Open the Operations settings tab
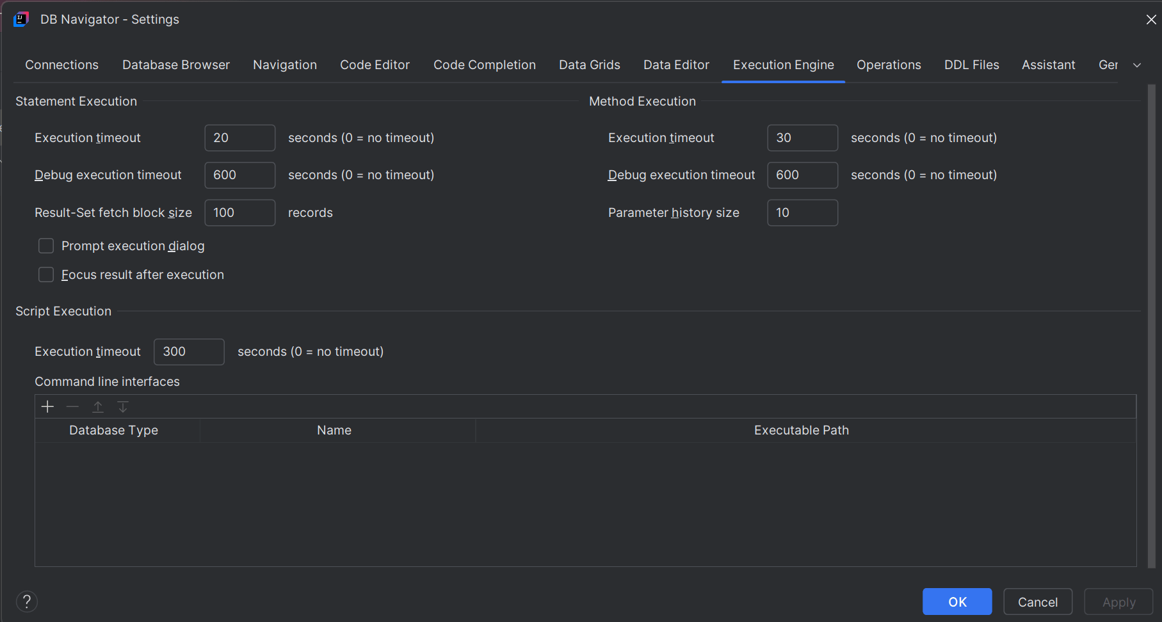The height and width of the screenshot is (622, 1162). click(889, 65)
